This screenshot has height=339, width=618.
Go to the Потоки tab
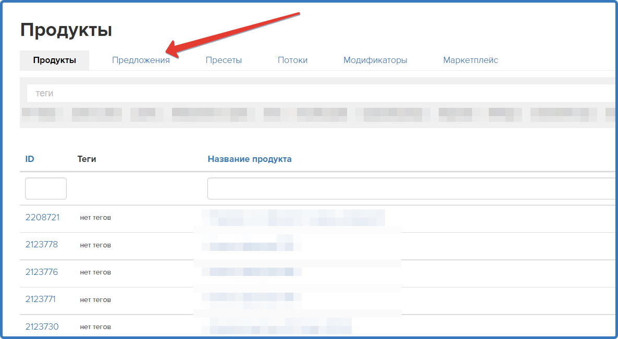(x=292, y=60)
